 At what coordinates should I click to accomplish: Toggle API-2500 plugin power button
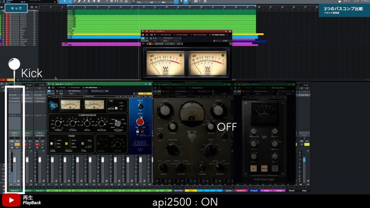coord(49,91)
